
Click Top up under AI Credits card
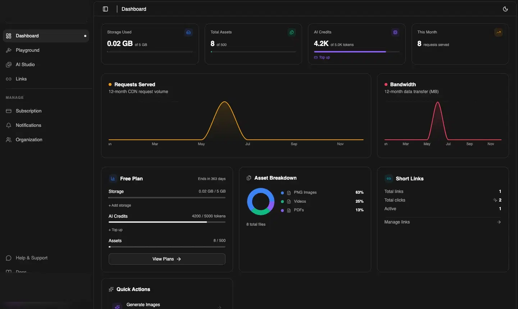click(x=322, y=57)
